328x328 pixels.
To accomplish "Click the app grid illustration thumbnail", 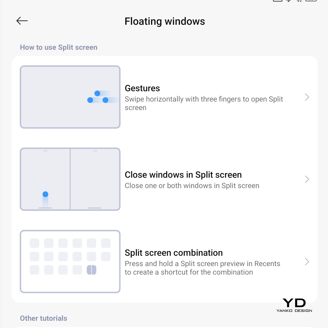I will click(70, 261).
